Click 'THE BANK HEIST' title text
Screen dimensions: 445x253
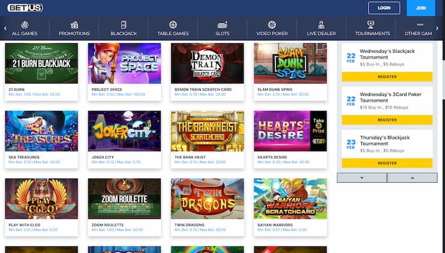[190, 157]
